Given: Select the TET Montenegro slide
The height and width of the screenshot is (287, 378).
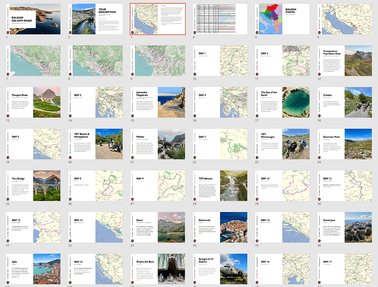Looking at the screenshot, I should tap(282, 144).
